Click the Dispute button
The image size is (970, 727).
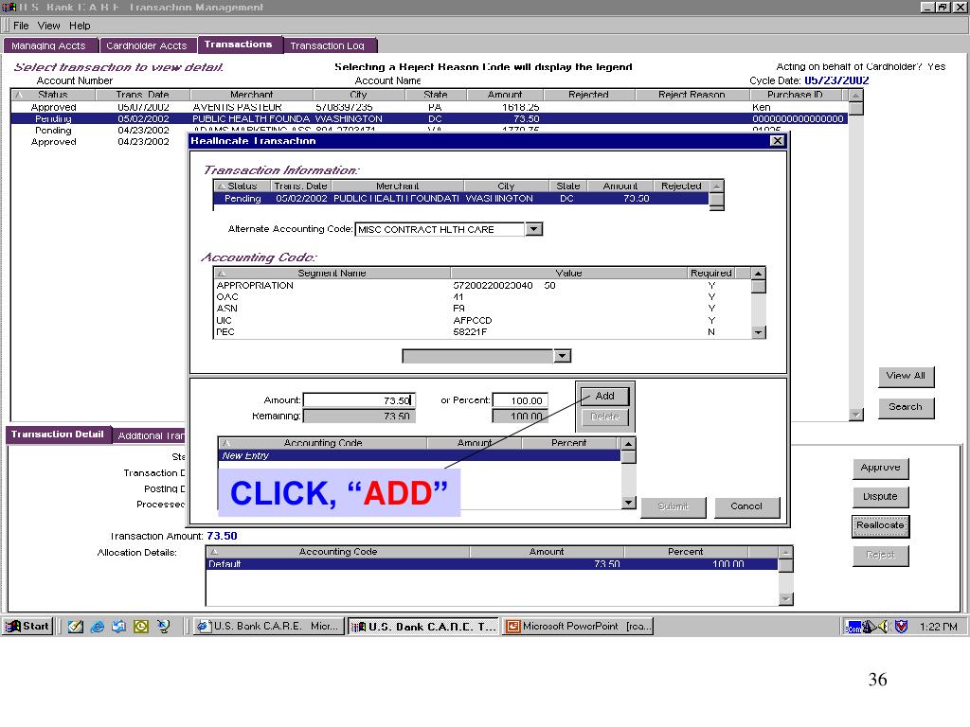[x=880, y=496]
